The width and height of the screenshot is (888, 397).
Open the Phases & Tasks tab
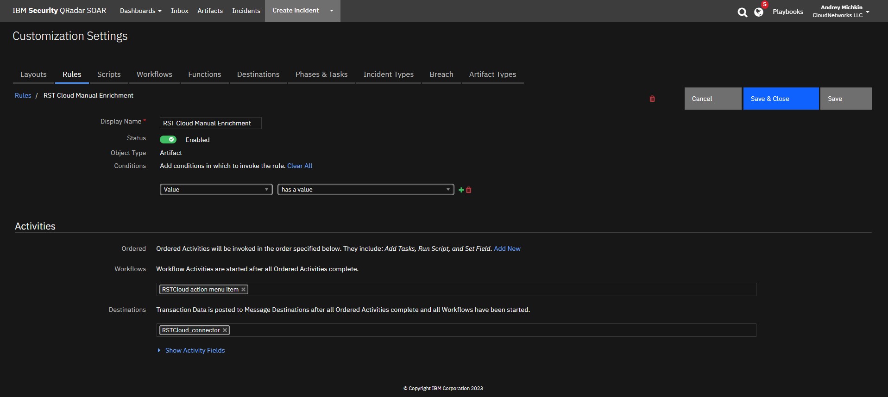(x=321, y=74)
